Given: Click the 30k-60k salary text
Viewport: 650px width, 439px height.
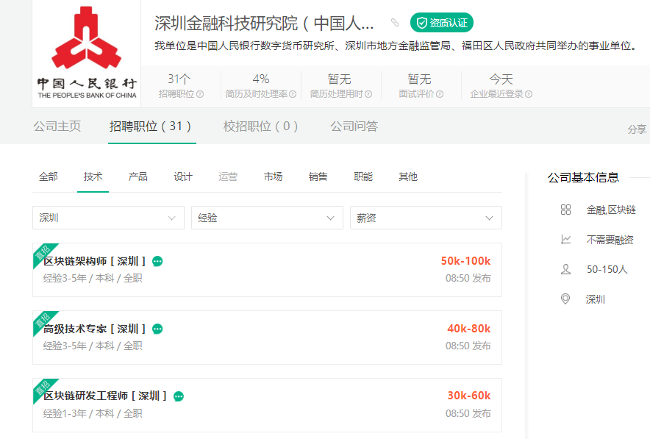Looking at the screenshot, I should click(469, 396).
